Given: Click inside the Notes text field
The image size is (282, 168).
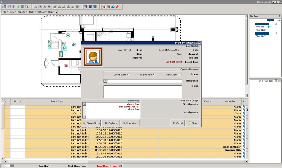Looking at the screenshot, I should click(142, 91).
